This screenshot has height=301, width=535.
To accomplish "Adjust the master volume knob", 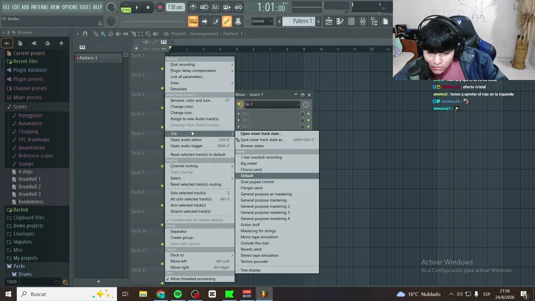I will pos(111,7).
